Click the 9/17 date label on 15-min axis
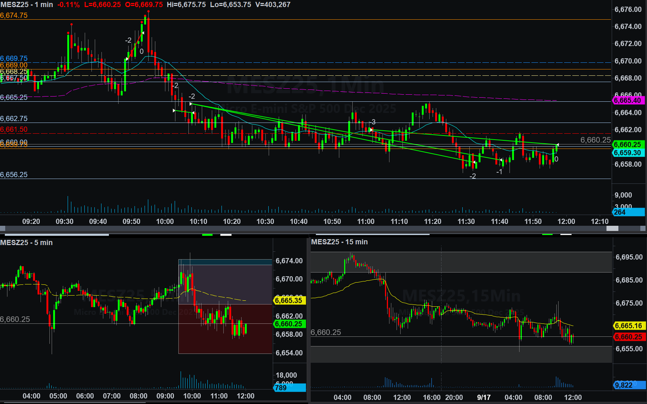 (483, 397)
